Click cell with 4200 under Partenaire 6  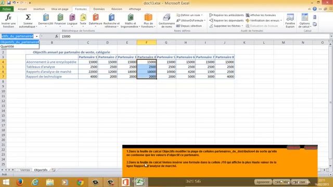[x=186, y=72]
